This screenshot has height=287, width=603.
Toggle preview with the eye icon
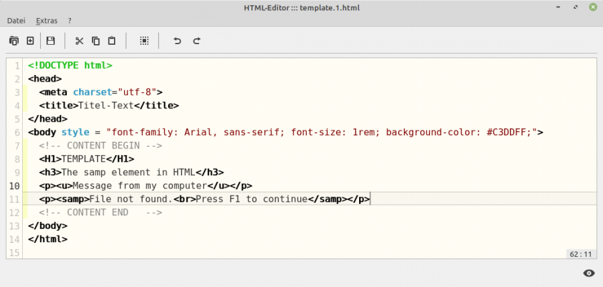(589, 273)
